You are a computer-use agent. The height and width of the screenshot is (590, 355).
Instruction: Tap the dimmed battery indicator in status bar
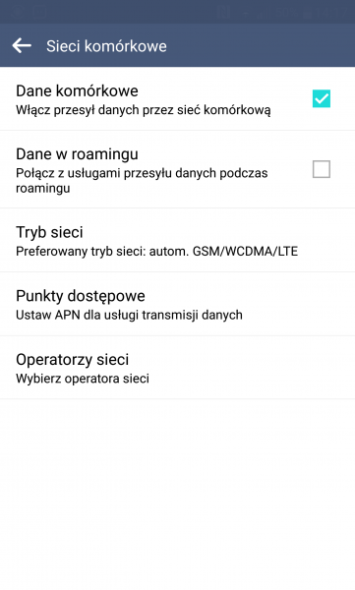[309, 14]
